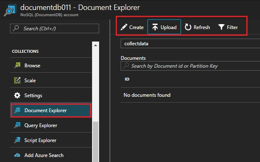Create a new document
The image size is (260, 162).
click(132, 27)
